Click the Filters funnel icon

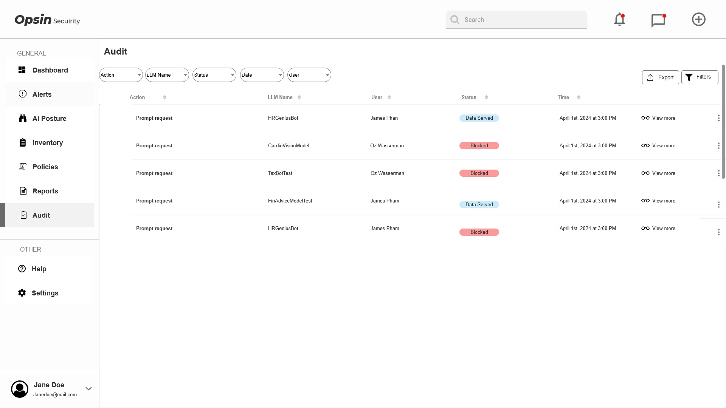(x=689, y=77)
